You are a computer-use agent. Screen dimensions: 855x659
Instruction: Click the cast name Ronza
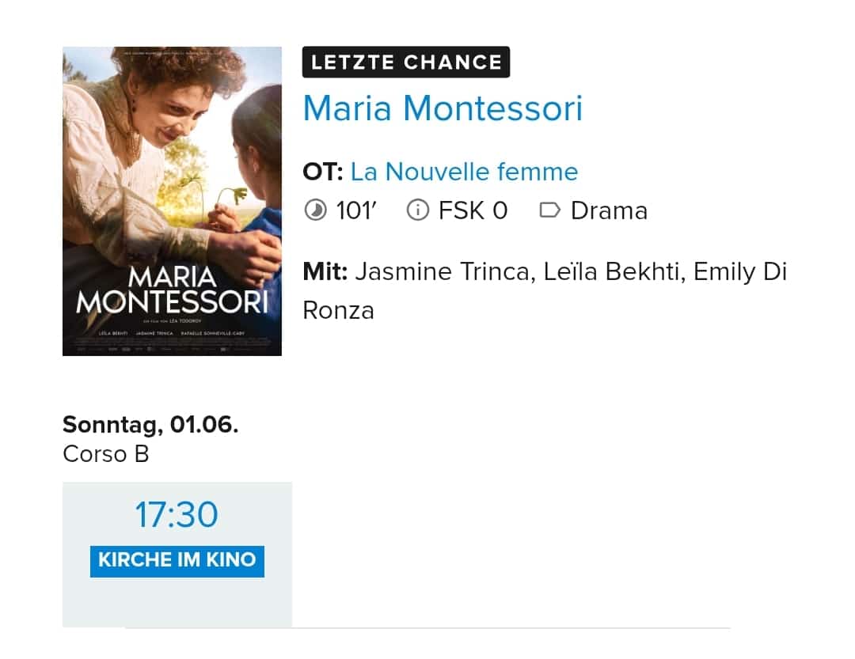tap(338, 311)
